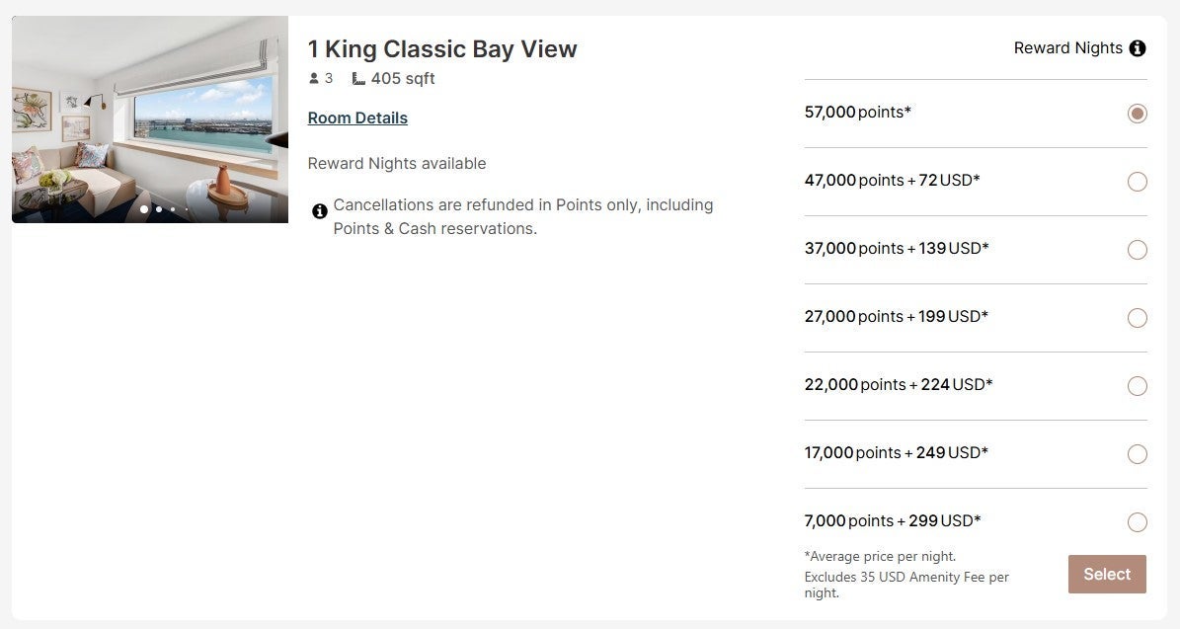Open the Reward Nights info tooltip
This screenshot has width=1180, height=629.
[x=1138, y=47]
